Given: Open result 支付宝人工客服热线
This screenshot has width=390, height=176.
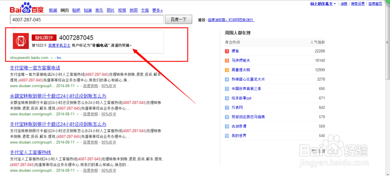Looking at the screenshot, I should click(30, 152).
